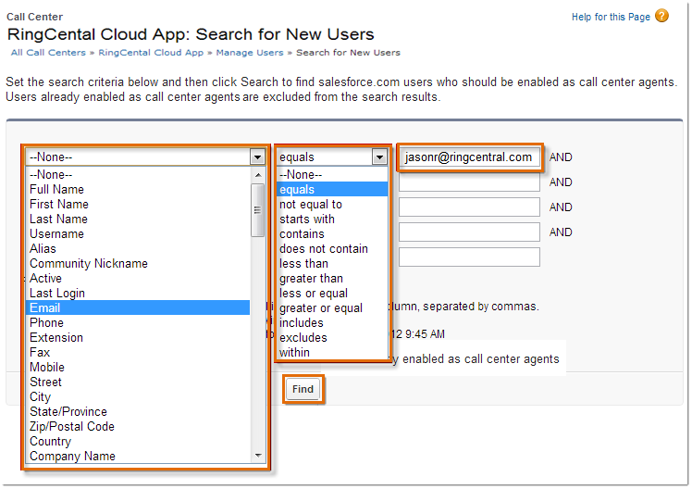Click the field list scroll up arrow
The image size is (692, 489).
258,175
